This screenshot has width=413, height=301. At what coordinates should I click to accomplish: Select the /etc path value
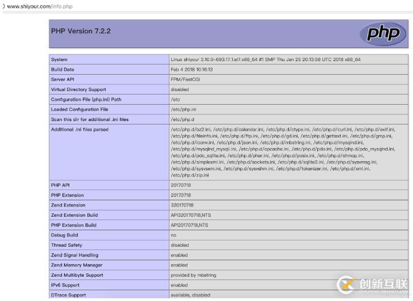(175, 100)
